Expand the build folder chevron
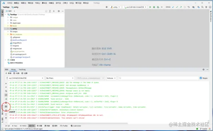Screen dimensions: 213x131 [x=8, y=26]
